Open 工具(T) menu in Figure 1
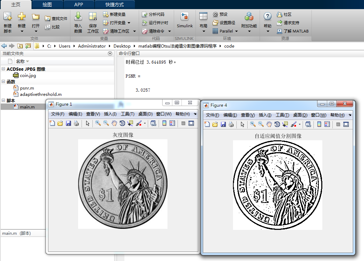Image resolution: width=364 pixels, height=261 pixels. coord(128,114)
